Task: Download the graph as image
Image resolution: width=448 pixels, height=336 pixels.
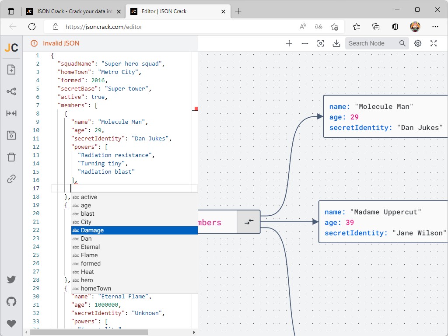Action: 336,43
